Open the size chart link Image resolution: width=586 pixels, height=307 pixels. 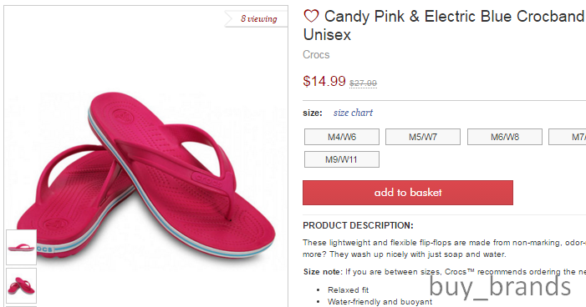tap(353, 113)
